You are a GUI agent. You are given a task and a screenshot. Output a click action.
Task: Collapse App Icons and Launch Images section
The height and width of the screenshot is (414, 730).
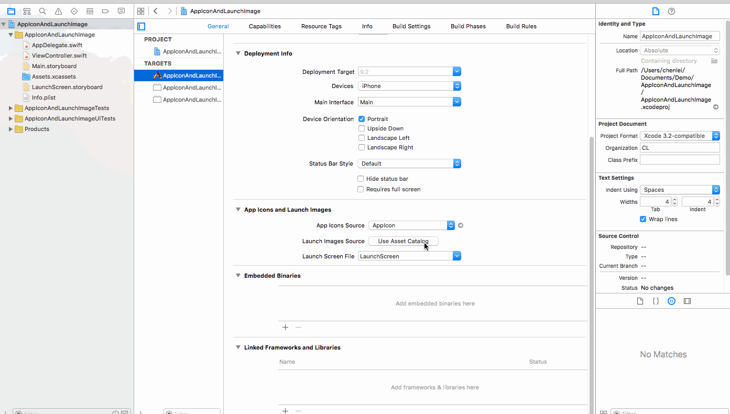tap(238, 210)
